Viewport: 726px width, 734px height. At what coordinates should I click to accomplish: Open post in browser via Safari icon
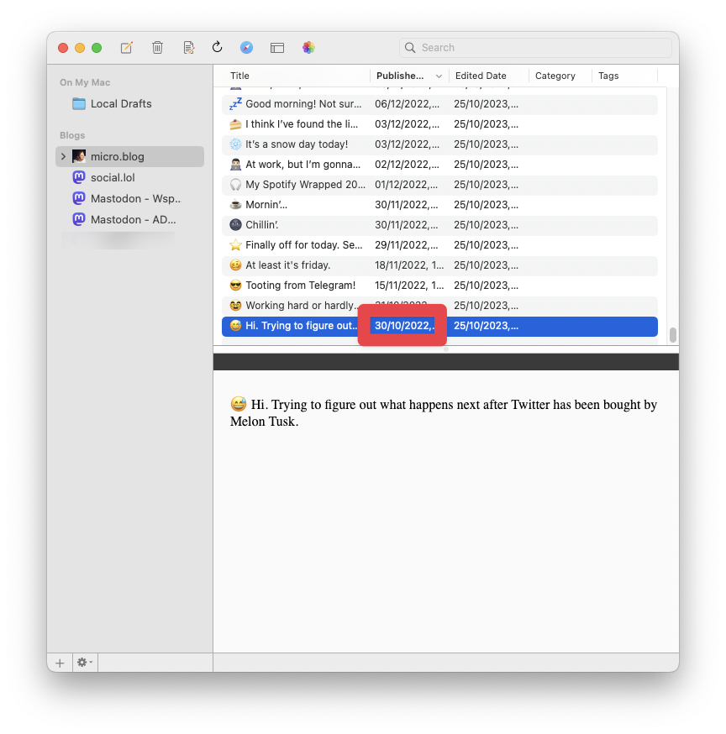tap(246, 48)
